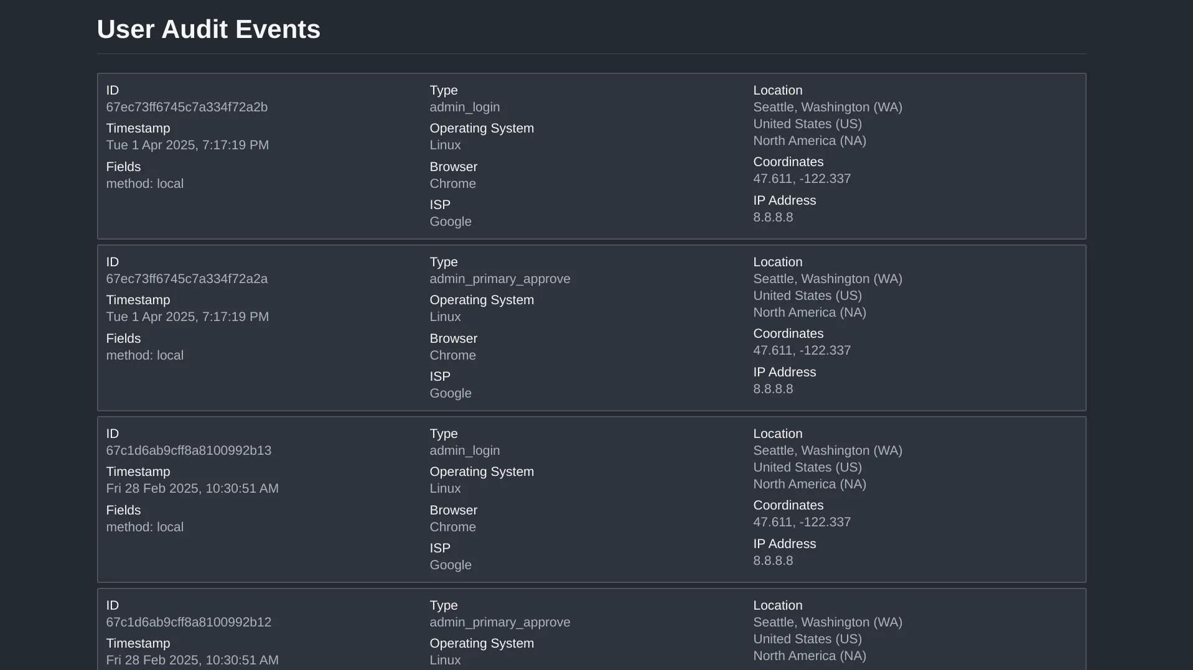
Task: Click the Linux operating system value in the third event
Action: (x=445, y=488)
